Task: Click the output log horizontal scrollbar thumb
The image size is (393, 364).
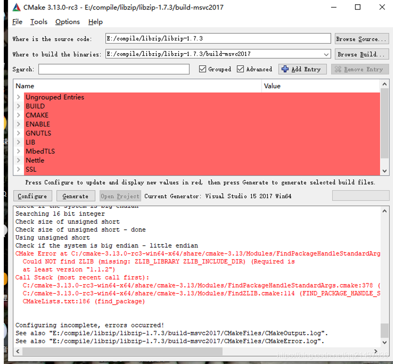Action: [122, 351]
